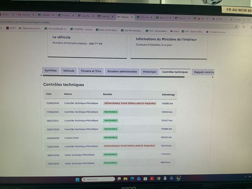Click the Défavorable badge in the 25/06/2026 row

click(130, 103)
